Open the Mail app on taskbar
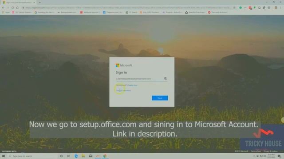 pyautogui.click(x=91, y=156)
